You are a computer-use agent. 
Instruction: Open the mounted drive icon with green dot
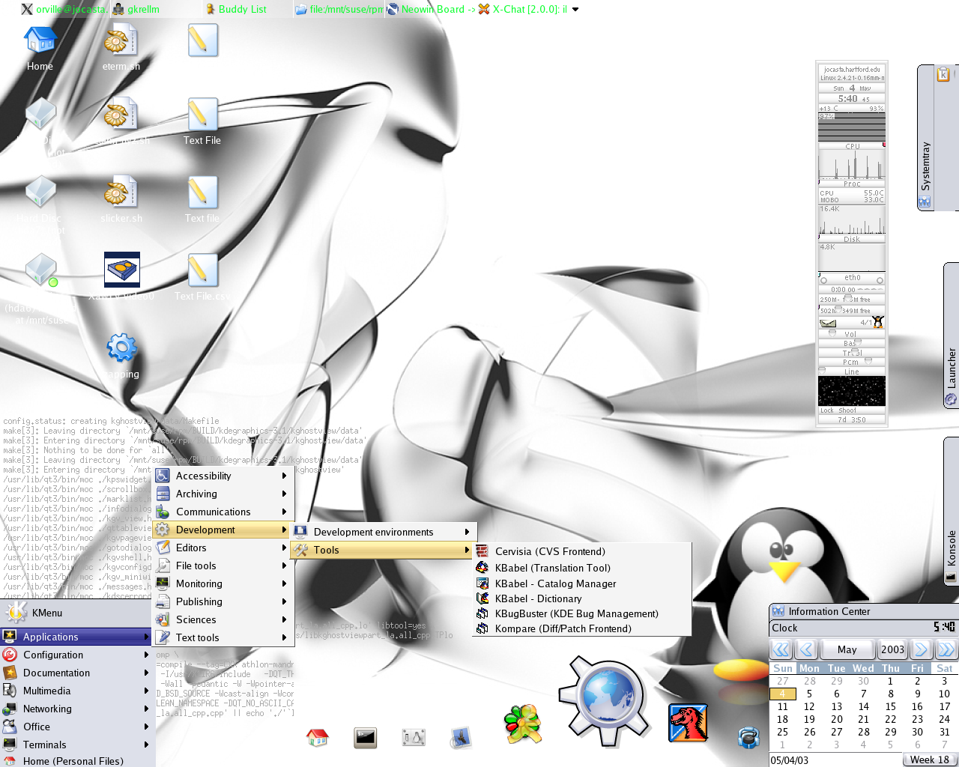coord(40,270)
